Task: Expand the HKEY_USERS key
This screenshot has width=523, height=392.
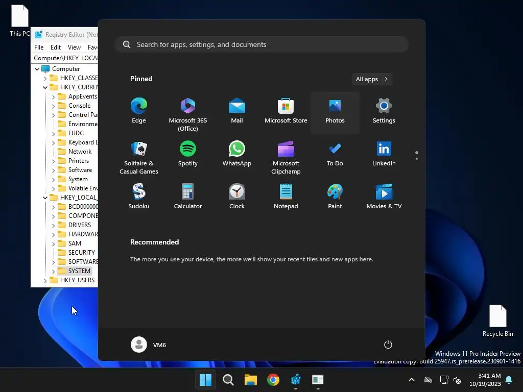Action: [45, 281]
